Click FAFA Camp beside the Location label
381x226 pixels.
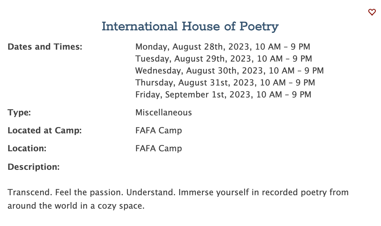click(158, 149)
